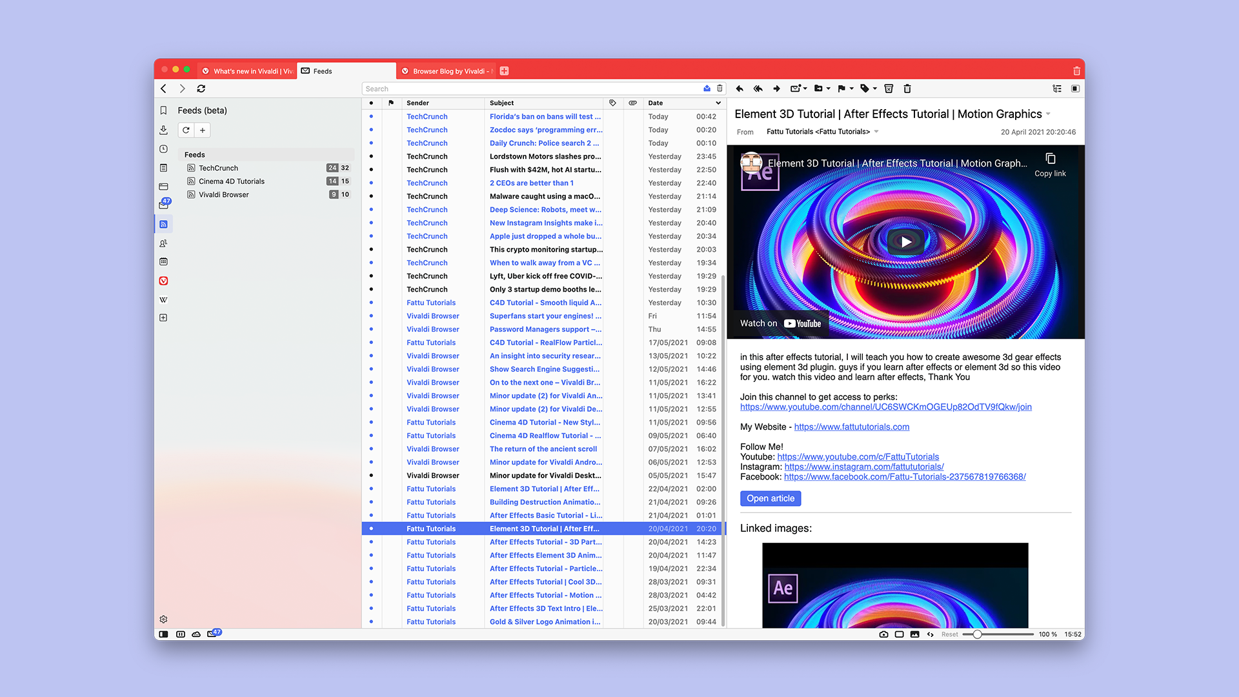The image size is (1239, 697).
Task: Reply to the selected message
Action: click(740, 88)
